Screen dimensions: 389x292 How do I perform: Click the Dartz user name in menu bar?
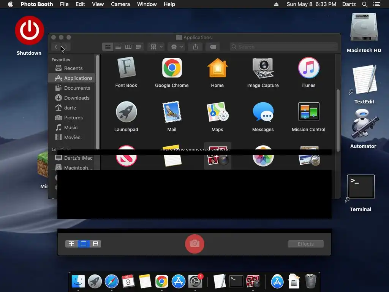[349, 4]
